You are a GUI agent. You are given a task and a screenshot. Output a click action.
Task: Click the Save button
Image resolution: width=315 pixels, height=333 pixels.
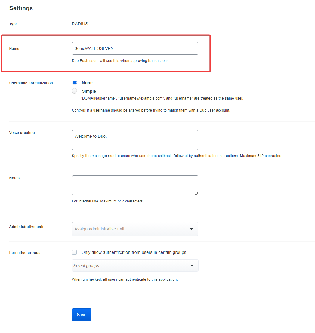(81, 314)
